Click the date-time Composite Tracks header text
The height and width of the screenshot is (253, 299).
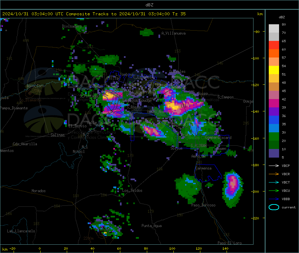94,14
